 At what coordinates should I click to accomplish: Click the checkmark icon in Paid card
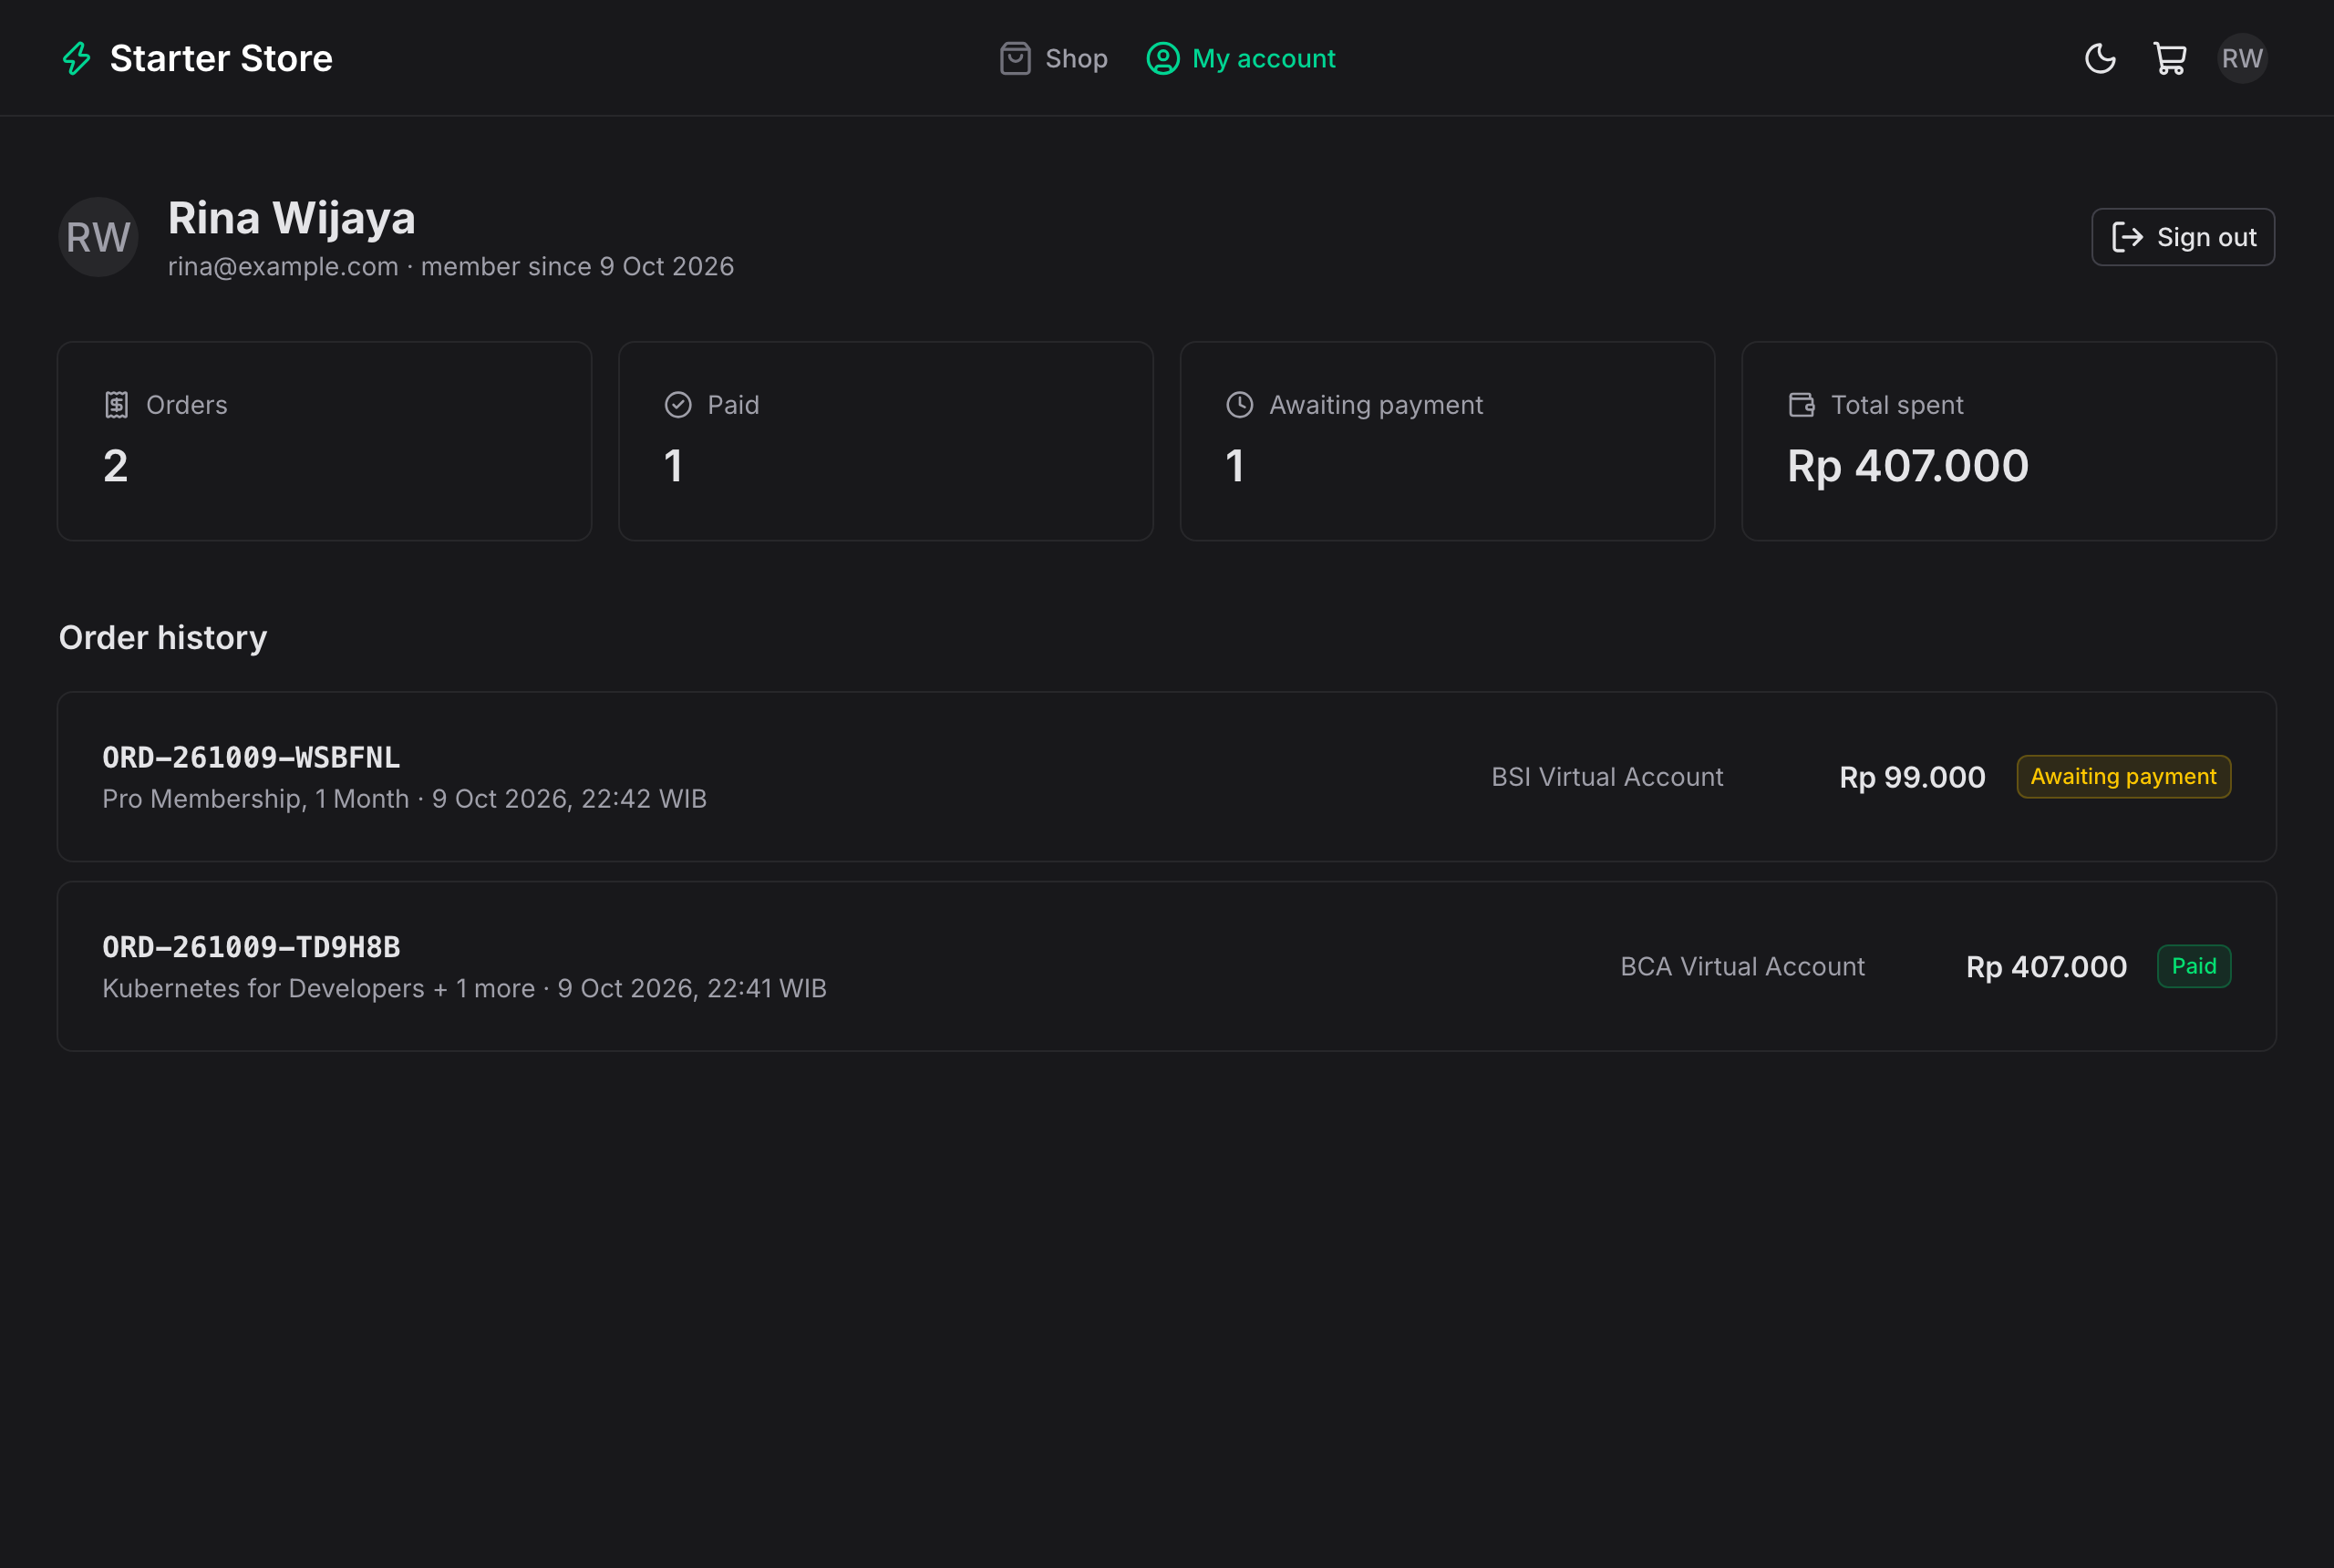(x=678, y=405)
